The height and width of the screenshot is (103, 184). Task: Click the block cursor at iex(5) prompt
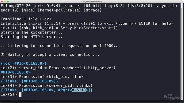20,94
